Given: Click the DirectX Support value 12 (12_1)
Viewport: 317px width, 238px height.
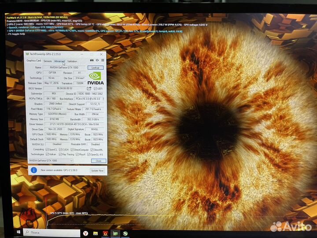Looking at the screenshot, I should [95, 104].
